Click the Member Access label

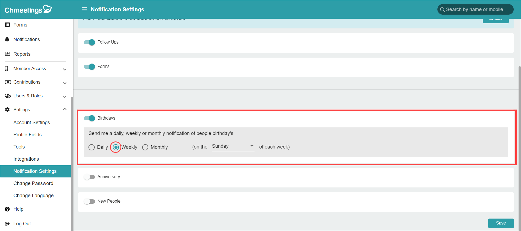pos(30,69)
